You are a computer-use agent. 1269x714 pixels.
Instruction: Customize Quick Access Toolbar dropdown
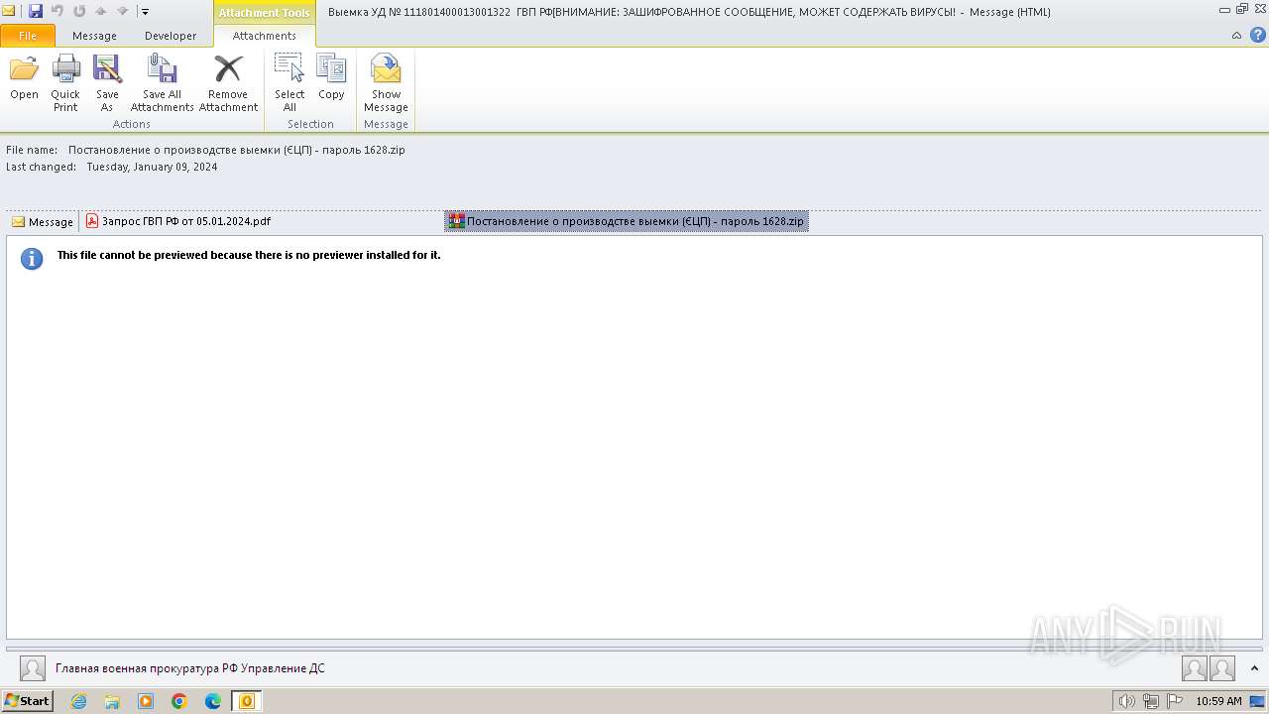point(145,12)
